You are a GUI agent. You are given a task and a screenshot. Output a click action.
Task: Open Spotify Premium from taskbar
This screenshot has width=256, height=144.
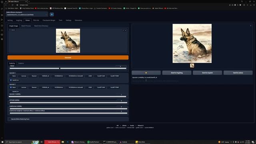coord(93,142)
